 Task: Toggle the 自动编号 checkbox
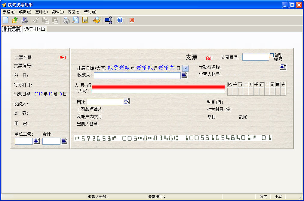coord(272,55)
